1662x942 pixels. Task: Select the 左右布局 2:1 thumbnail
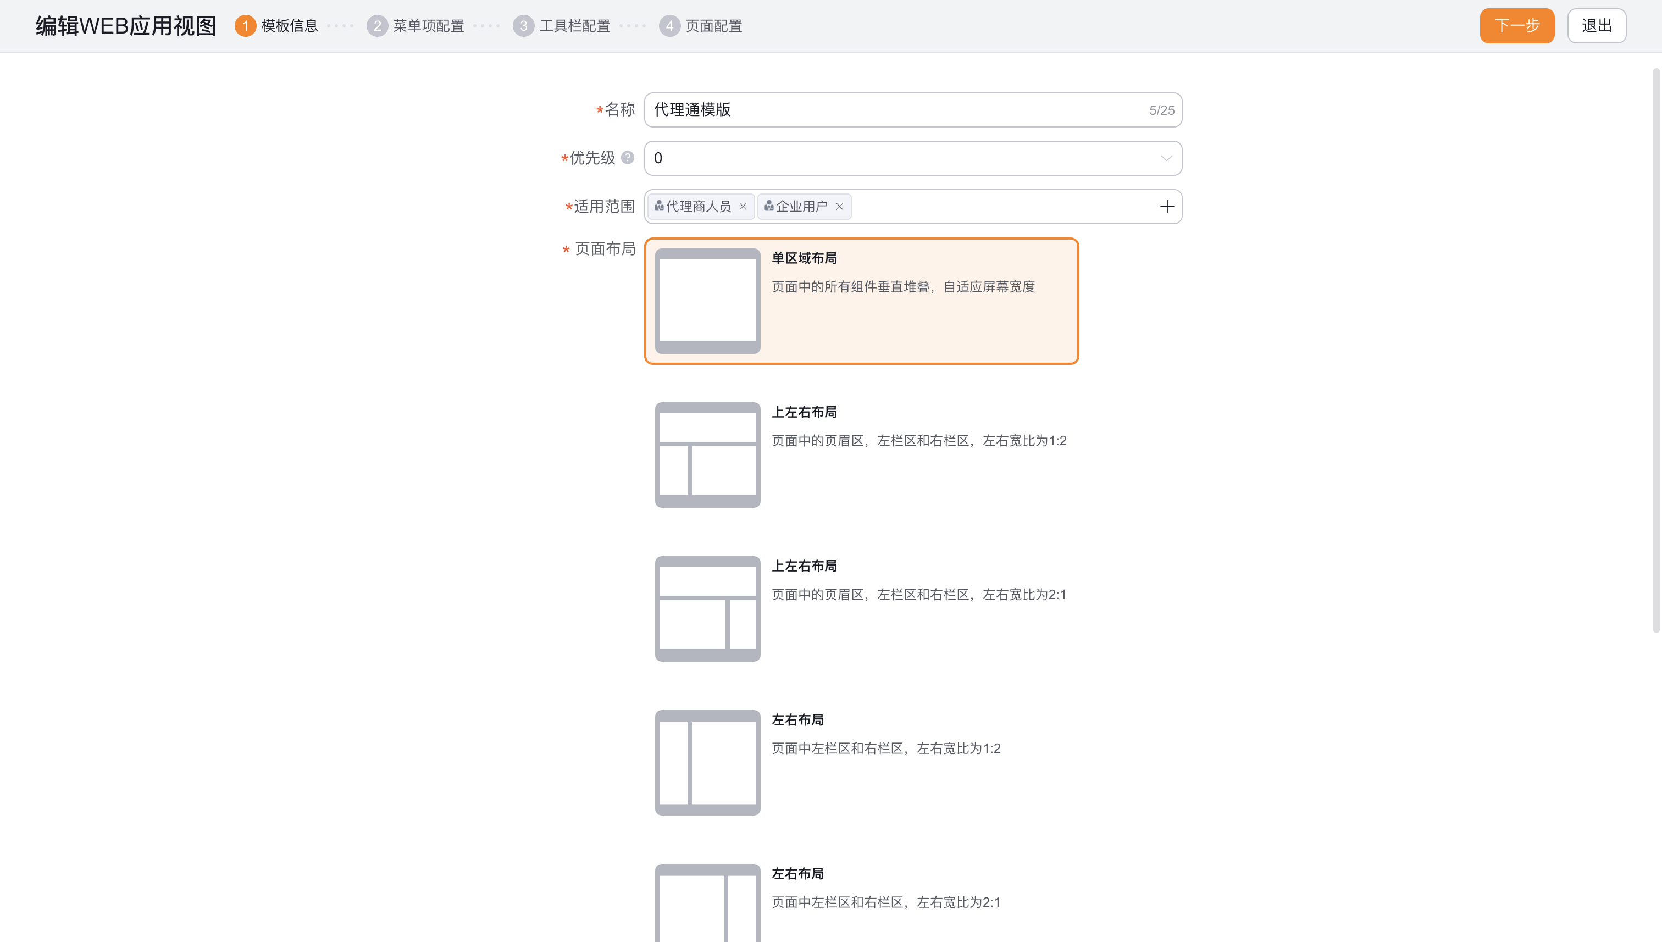pos(707,903)
